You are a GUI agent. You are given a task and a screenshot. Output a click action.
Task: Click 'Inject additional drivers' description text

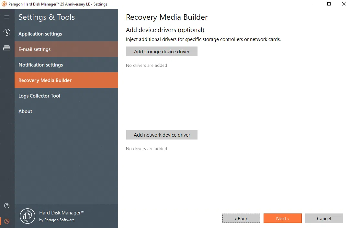(203, 39)
